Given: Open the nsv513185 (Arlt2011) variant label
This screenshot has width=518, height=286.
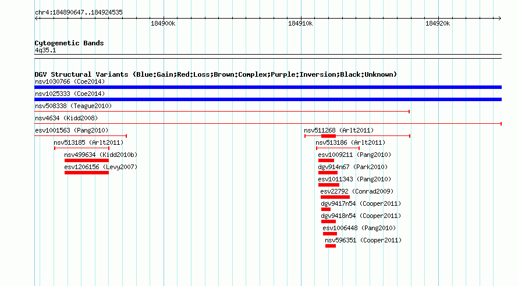Looking at the screenshot, I should [x=88, y=142].
